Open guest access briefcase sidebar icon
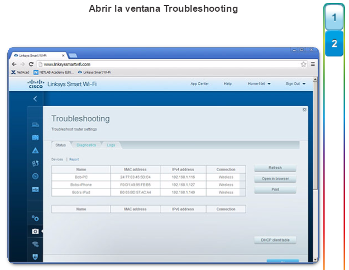The image size is (349, 270). [x=35, y=138]
